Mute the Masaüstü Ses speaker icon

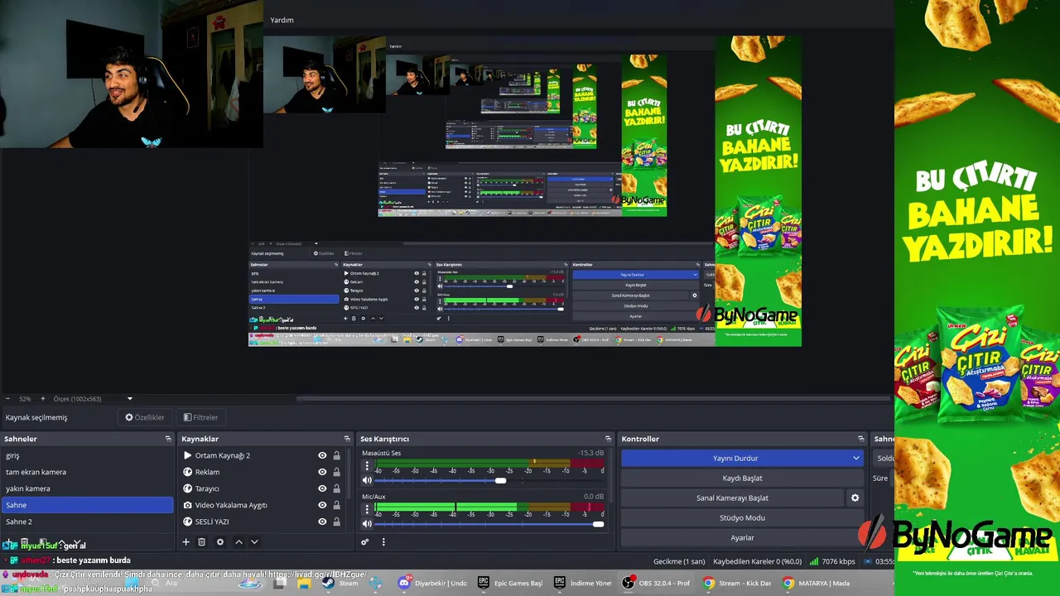[367, 480]
